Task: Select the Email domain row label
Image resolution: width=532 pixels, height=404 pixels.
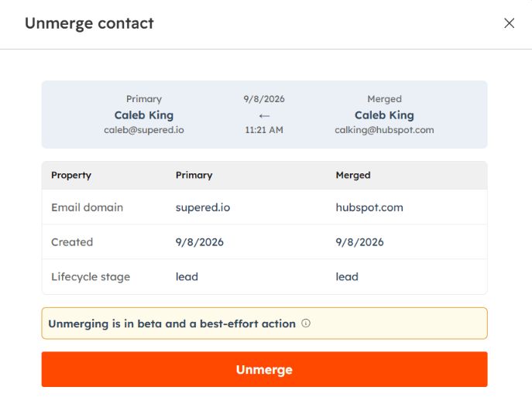Action: (x=88, y=207)
